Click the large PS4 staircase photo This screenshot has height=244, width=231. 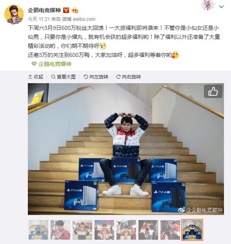[126, 149]
